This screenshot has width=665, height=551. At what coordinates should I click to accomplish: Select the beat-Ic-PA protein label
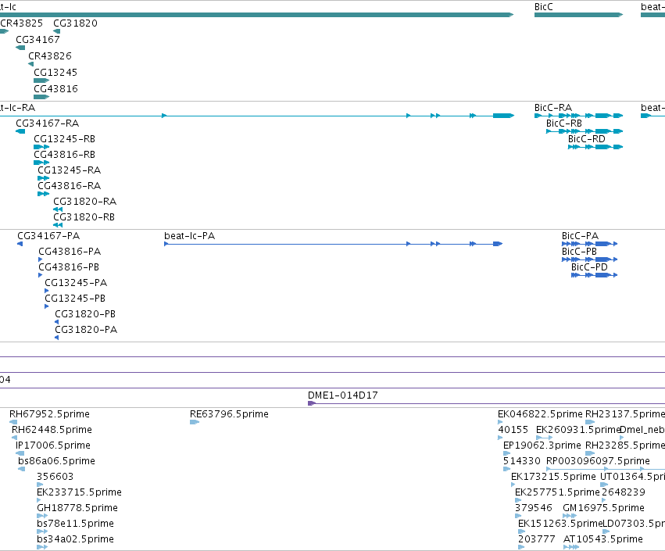190,236
